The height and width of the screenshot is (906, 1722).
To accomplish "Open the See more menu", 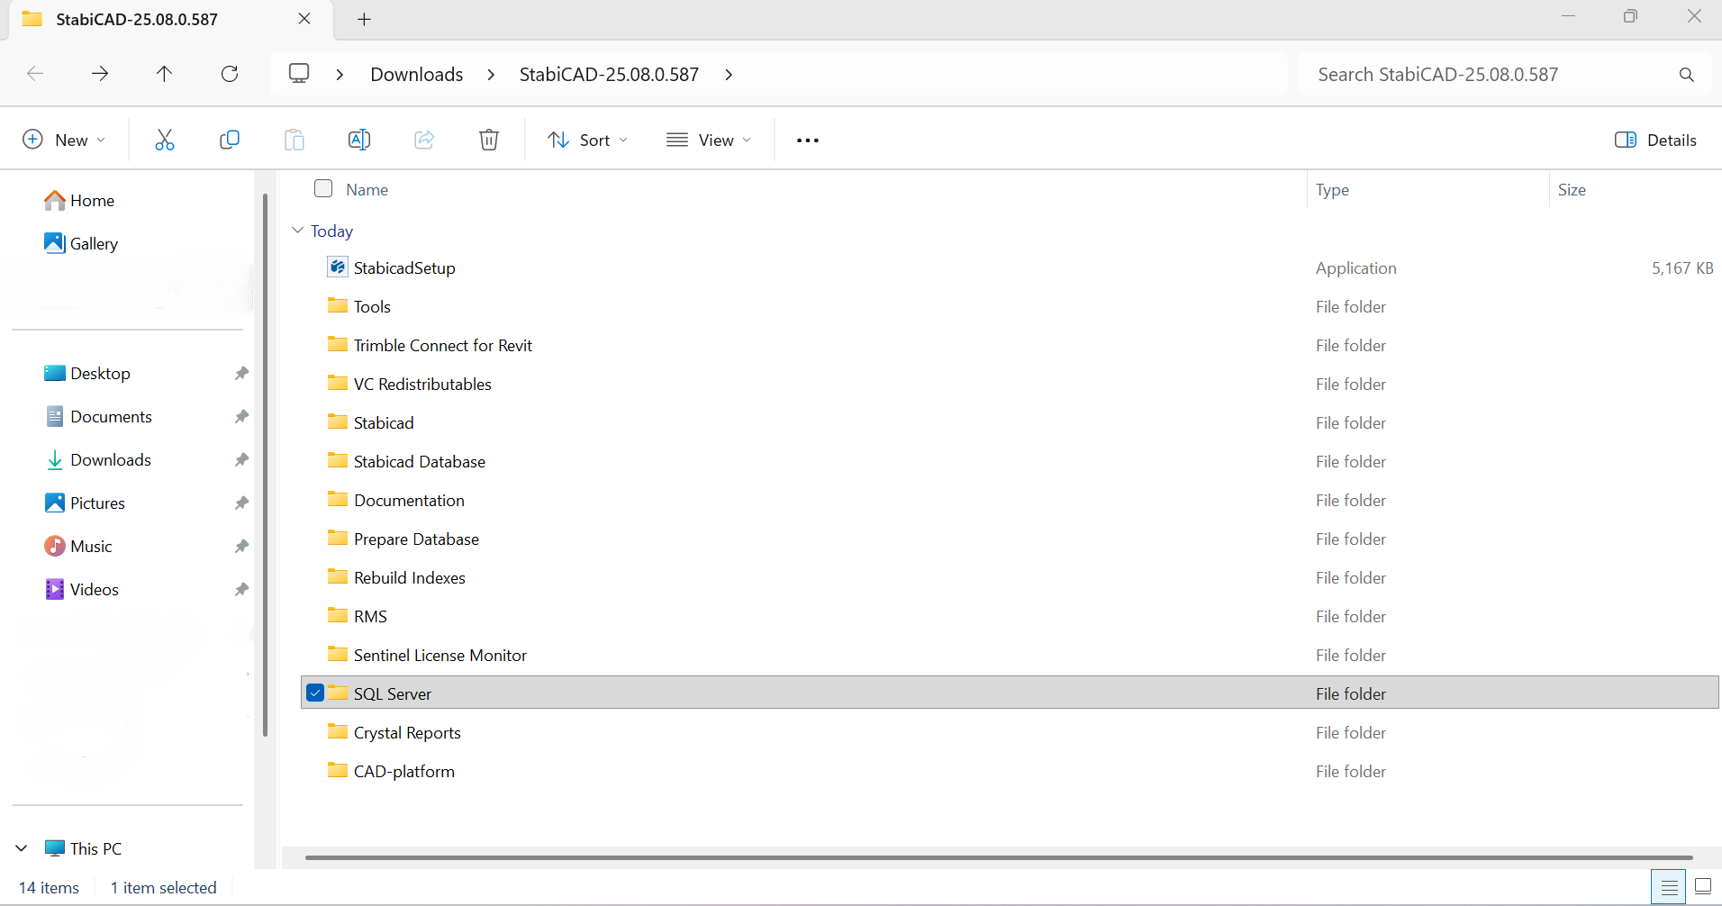I will [806, 140].
